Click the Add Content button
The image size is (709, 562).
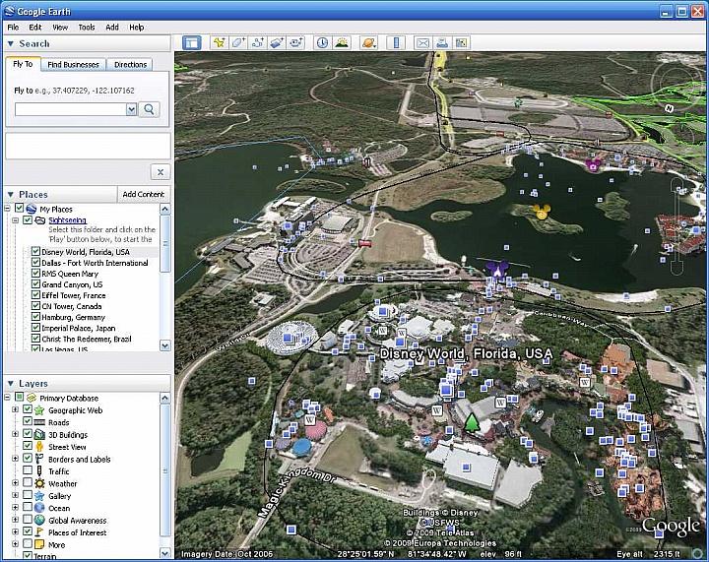pyautogui.click(x=144, y=194)
